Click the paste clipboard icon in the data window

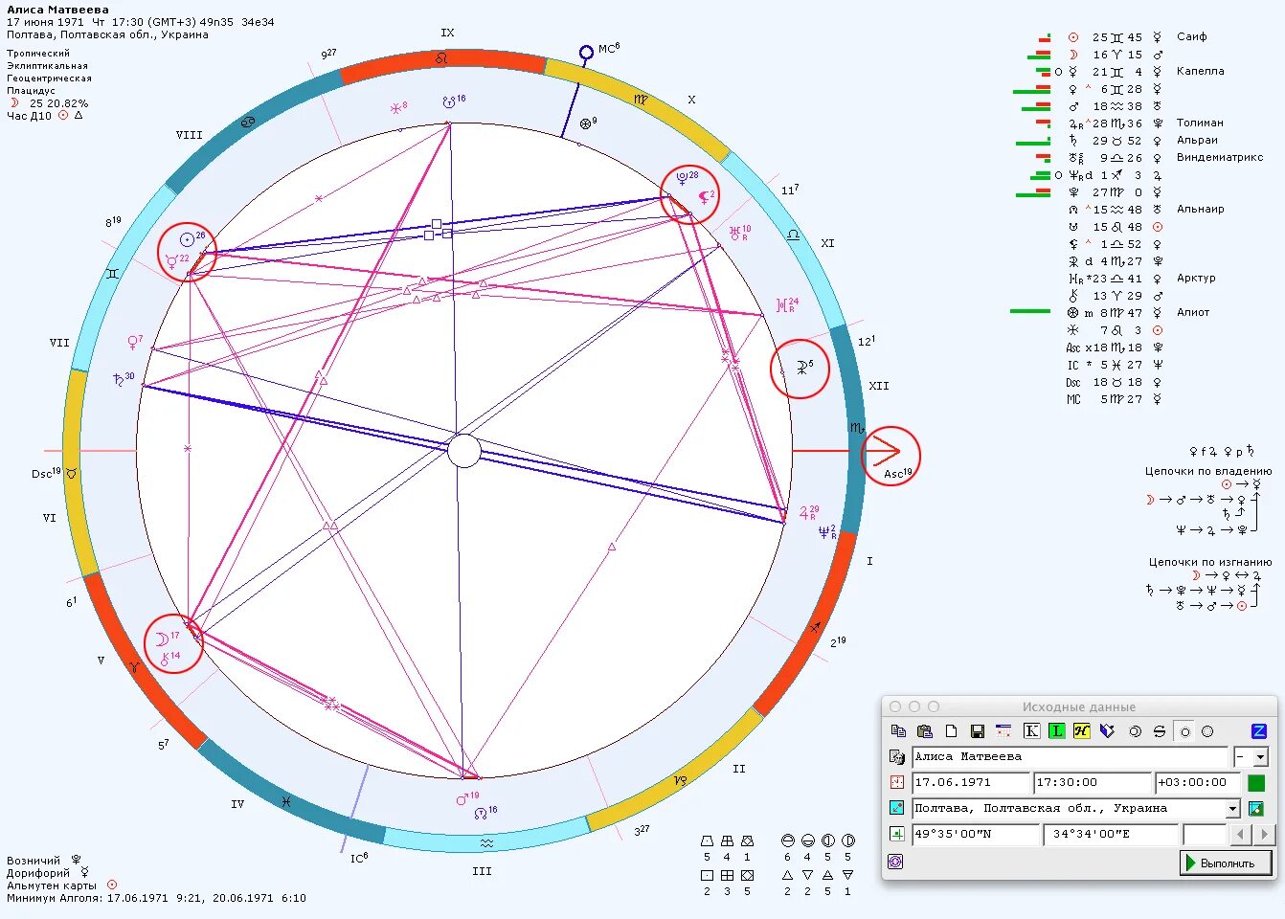click(x=925, y=731)
